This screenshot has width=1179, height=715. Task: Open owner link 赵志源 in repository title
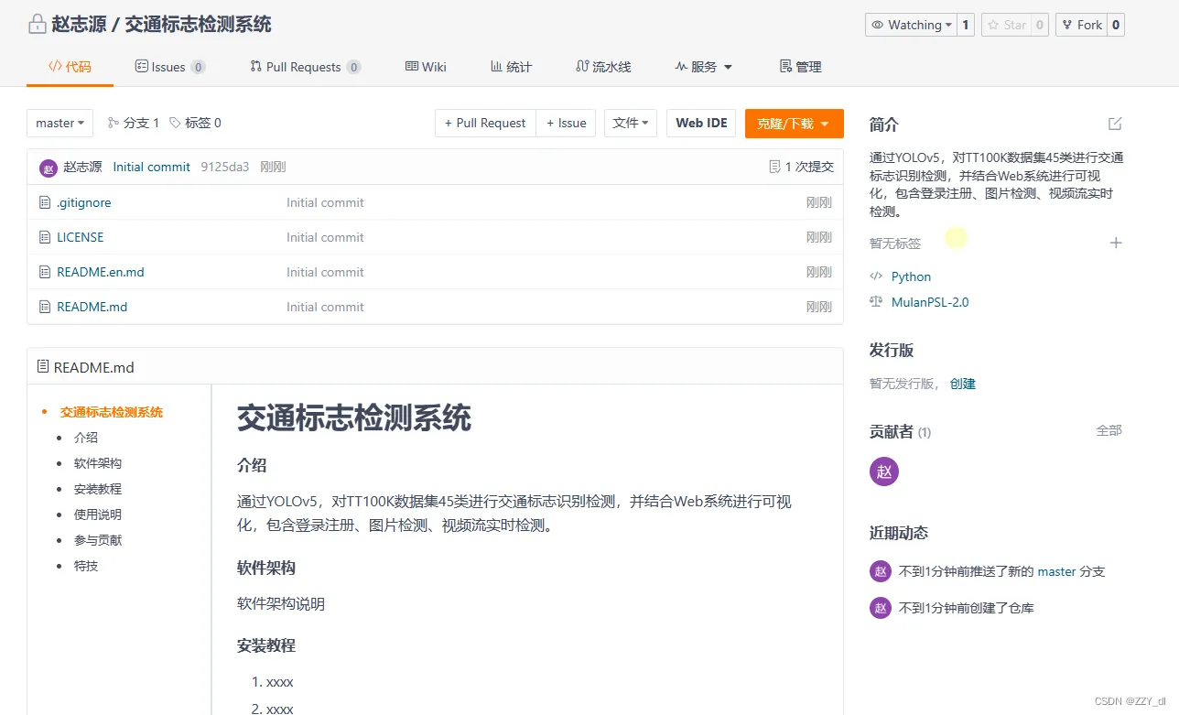tap(79, 25)
